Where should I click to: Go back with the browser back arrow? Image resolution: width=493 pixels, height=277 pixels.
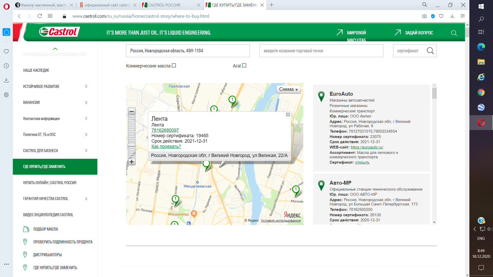19,16
